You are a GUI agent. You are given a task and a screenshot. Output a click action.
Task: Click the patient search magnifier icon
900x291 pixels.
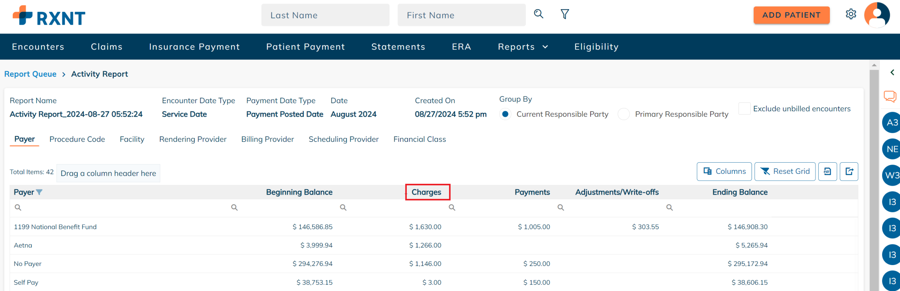538,14
